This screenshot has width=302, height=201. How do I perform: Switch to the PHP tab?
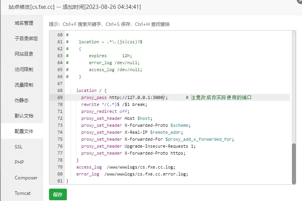click(x=19, y=162)
